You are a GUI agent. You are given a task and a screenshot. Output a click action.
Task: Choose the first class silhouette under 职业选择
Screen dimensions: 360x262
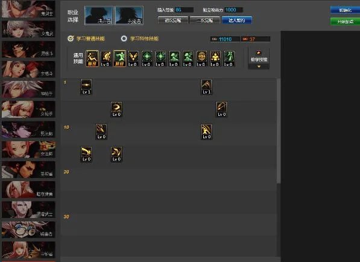click(99, 16)
